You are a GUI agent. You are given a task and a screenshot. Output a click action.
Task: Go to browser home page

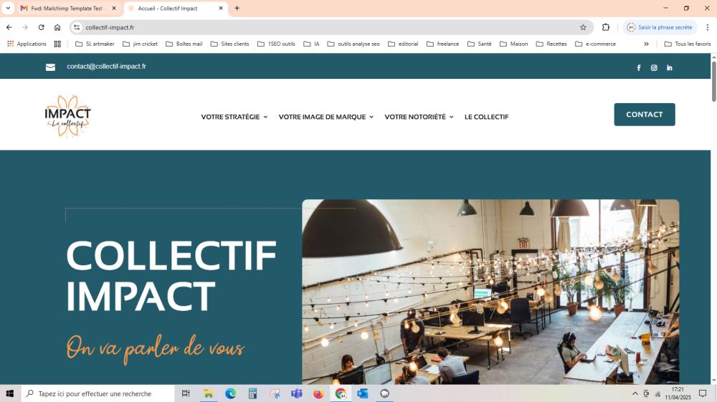(57, 27)
